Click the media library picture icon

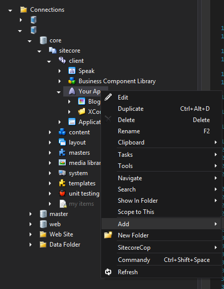[62, 162]
